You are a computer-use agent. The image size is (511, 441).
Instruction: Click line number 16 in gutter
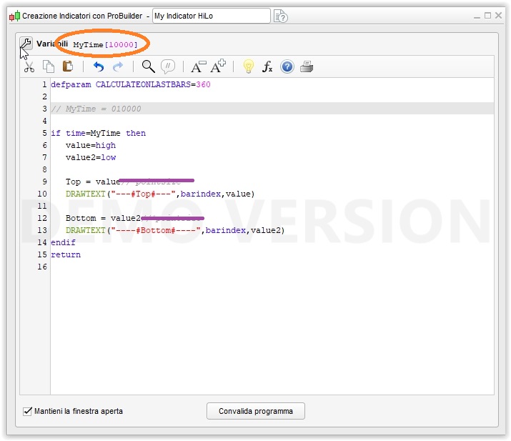click(42, 267)
